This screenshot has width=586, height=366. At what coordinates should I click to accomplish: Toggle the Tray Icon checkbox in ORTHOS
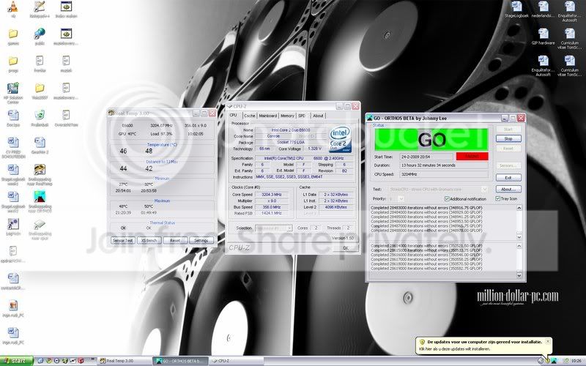click(498, 198)
